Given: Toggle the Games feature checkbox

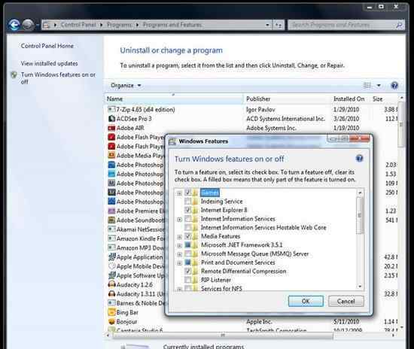Looking at the screenshot, I should (187, 193).
